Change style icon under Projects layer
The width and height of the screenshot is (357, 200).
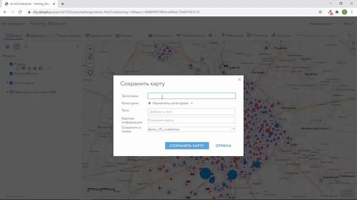pyautogui.click(x=29, y=68)
